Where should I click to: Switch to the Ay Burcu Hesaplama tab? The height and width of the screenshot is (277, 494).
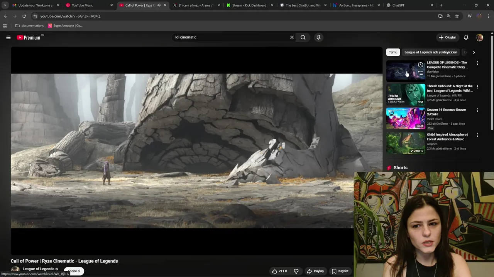pyautogui.click(x=356, y=5)
